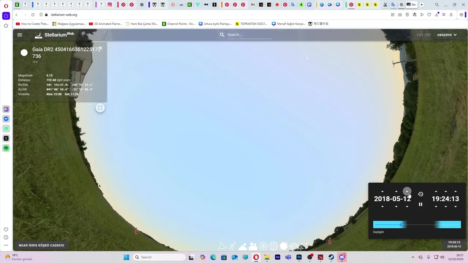This screenshot has width=468, height=263.
Task: Open the Windows Start menu
Action: [x=126, y=257]
